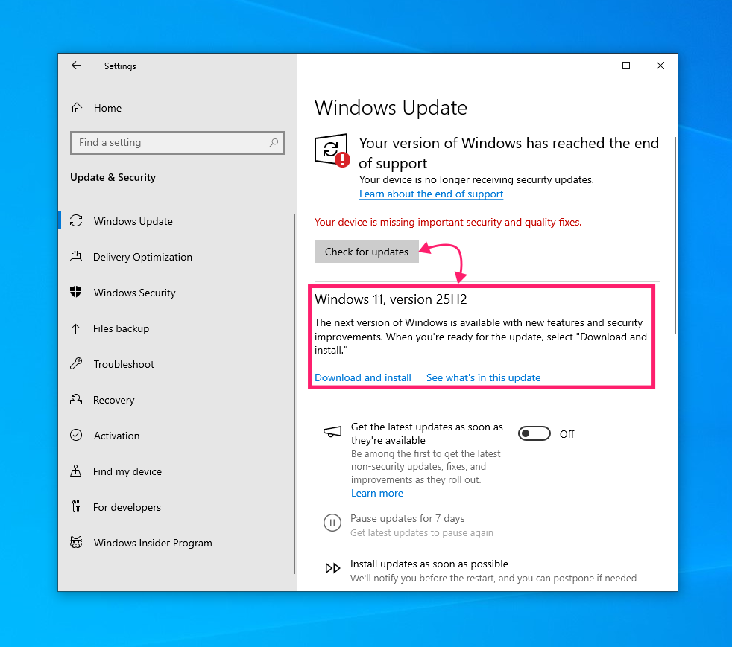Click the right pane vertical scrollbar
732x647 pixels.
[x=675, y=235]
